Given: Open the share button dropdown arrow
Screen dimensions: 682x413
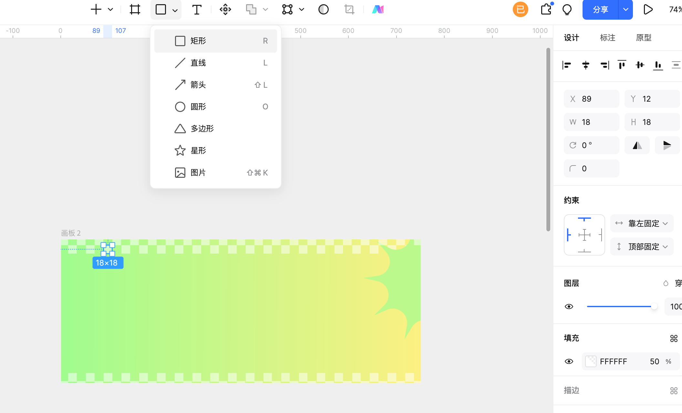Looking at the screenshot, I should pos(626,10).
